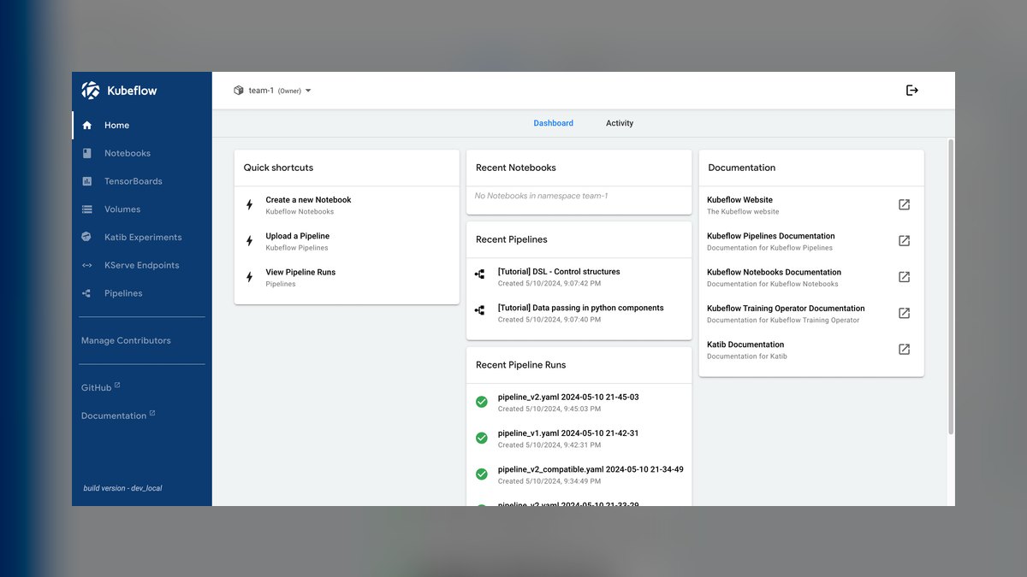Open [Tutorial] DSL - Control structures pipeline

point(579,277)
